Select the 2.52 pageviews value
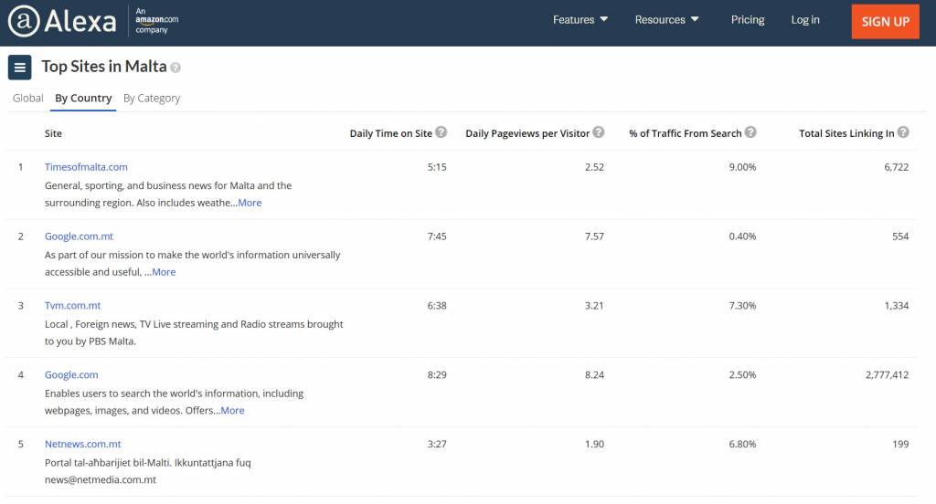This screenshot has width=936, height=504. (594, 167)
